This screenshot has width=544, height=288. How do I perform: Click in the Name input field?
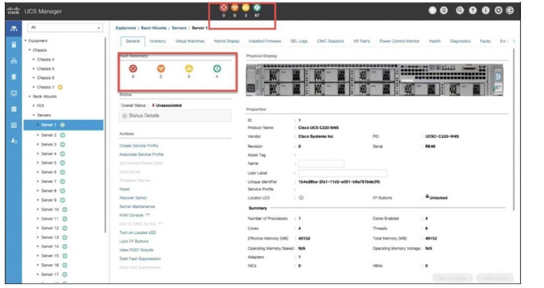coord(321,163)
